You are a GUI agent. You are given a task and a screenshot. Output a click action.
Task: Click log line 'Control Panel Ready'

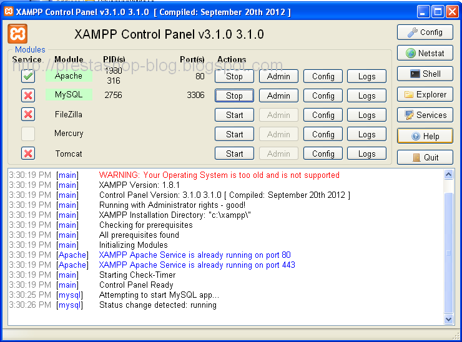tap(136, 285)
